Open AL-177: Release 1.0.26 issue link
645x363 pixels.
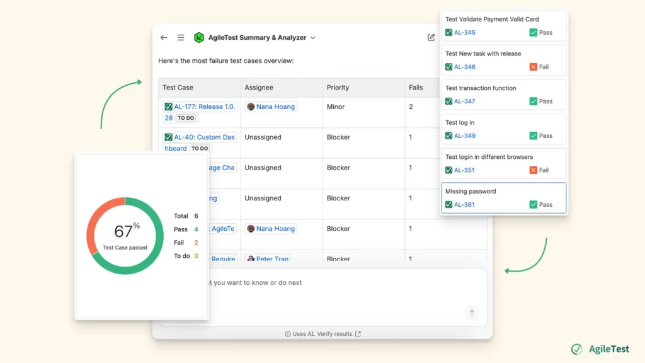pos(200,112)
